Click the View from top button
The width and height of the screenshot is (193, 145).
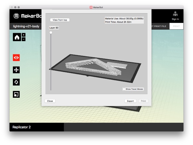pyautogui.click(x=60, y=20)
